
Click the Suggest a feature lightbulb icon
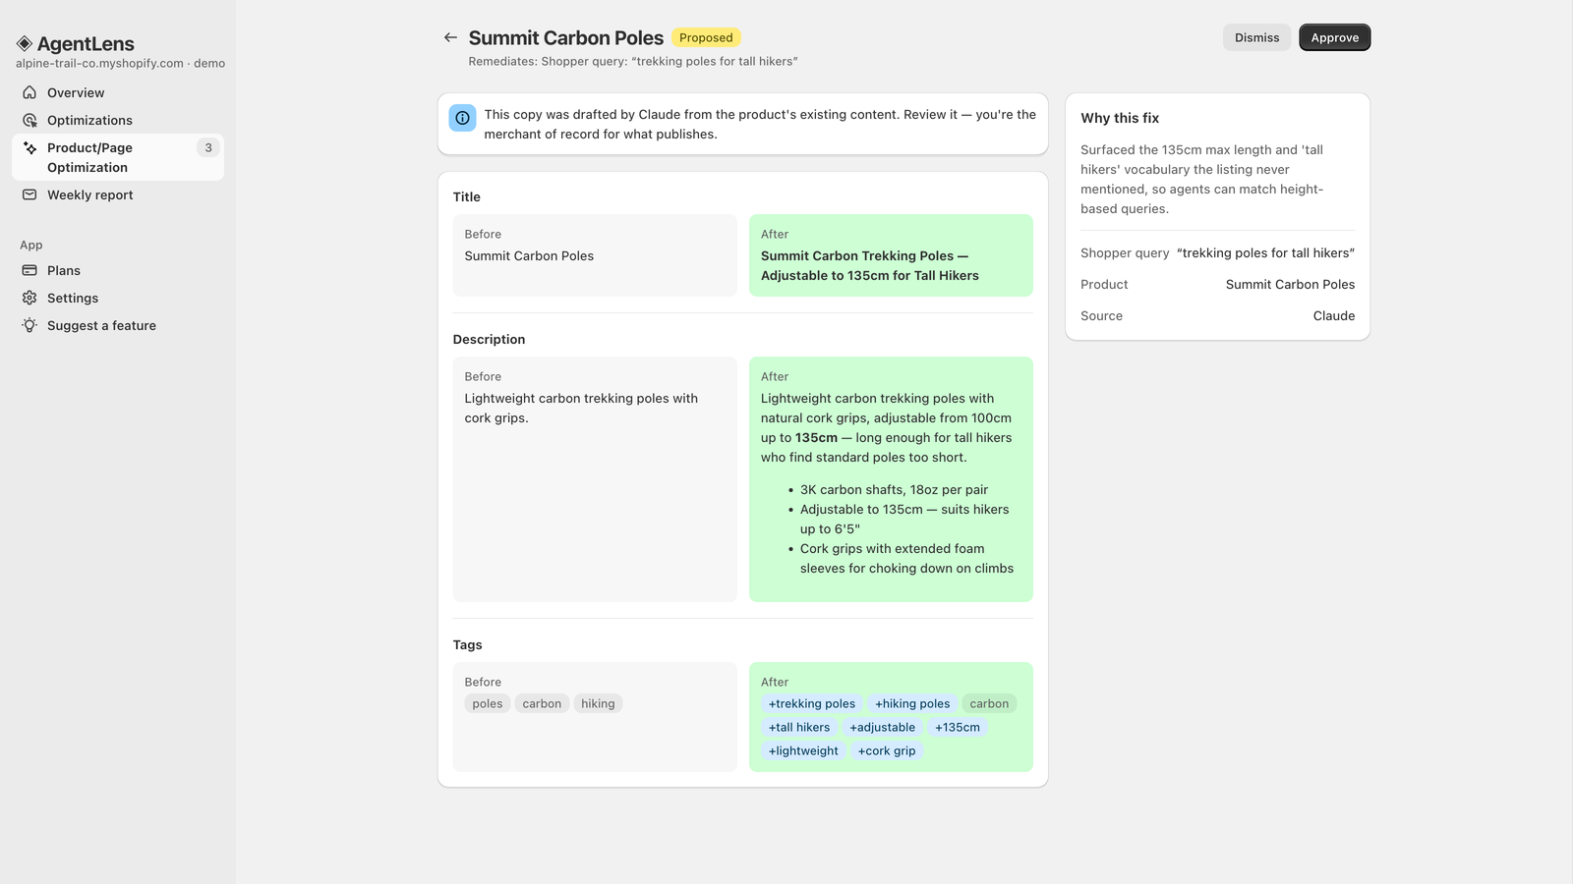tap(29, 325)
